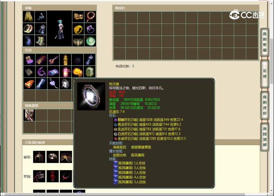Screen dimensions: 274x196
Task: Click the 破军 helmet set icon
Action: tap(39, 157)
